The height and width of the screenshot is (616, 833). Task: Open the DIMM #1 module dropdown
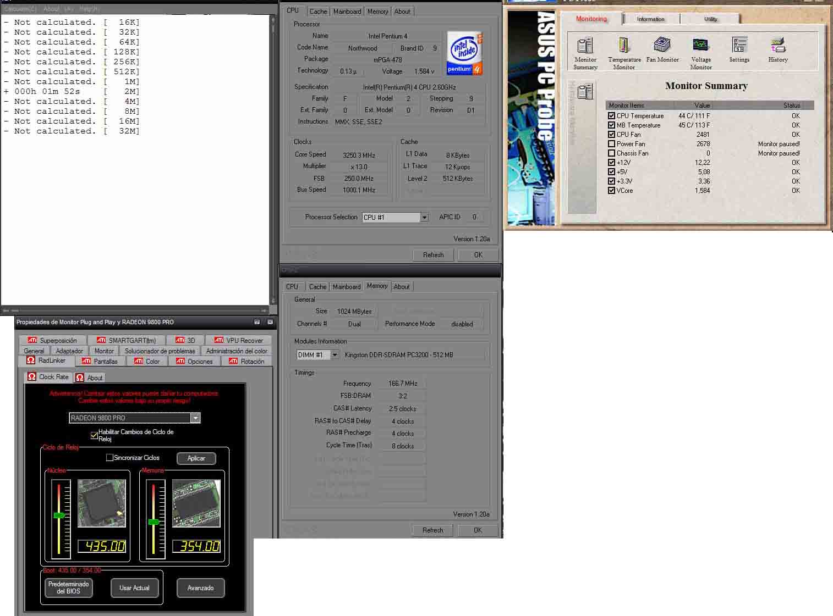335,355
